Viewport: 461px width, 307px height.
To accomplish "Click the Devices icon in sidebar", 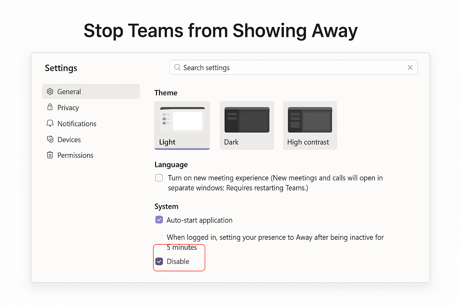I will pos(50,139).
